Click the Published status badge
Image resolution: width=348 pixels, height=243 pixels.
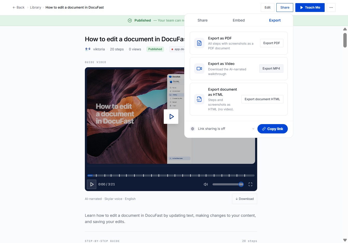coord(155,49)
